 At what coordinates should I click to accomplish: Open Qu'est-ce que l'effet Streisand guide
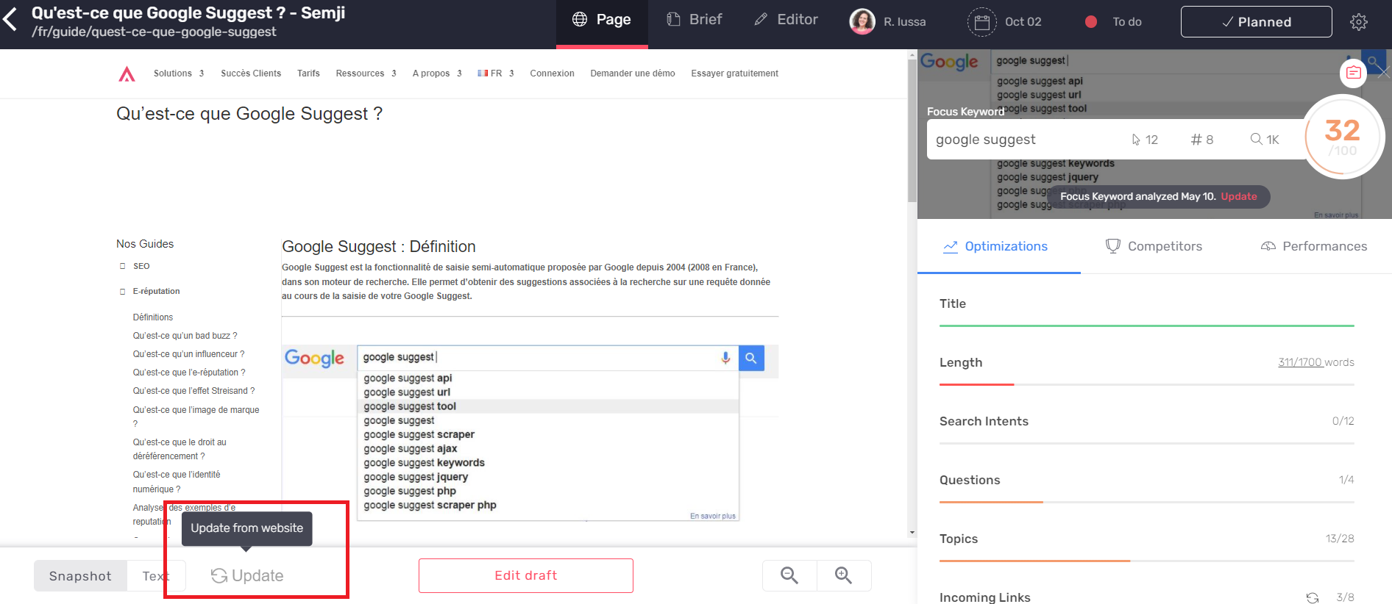[193, 391]
